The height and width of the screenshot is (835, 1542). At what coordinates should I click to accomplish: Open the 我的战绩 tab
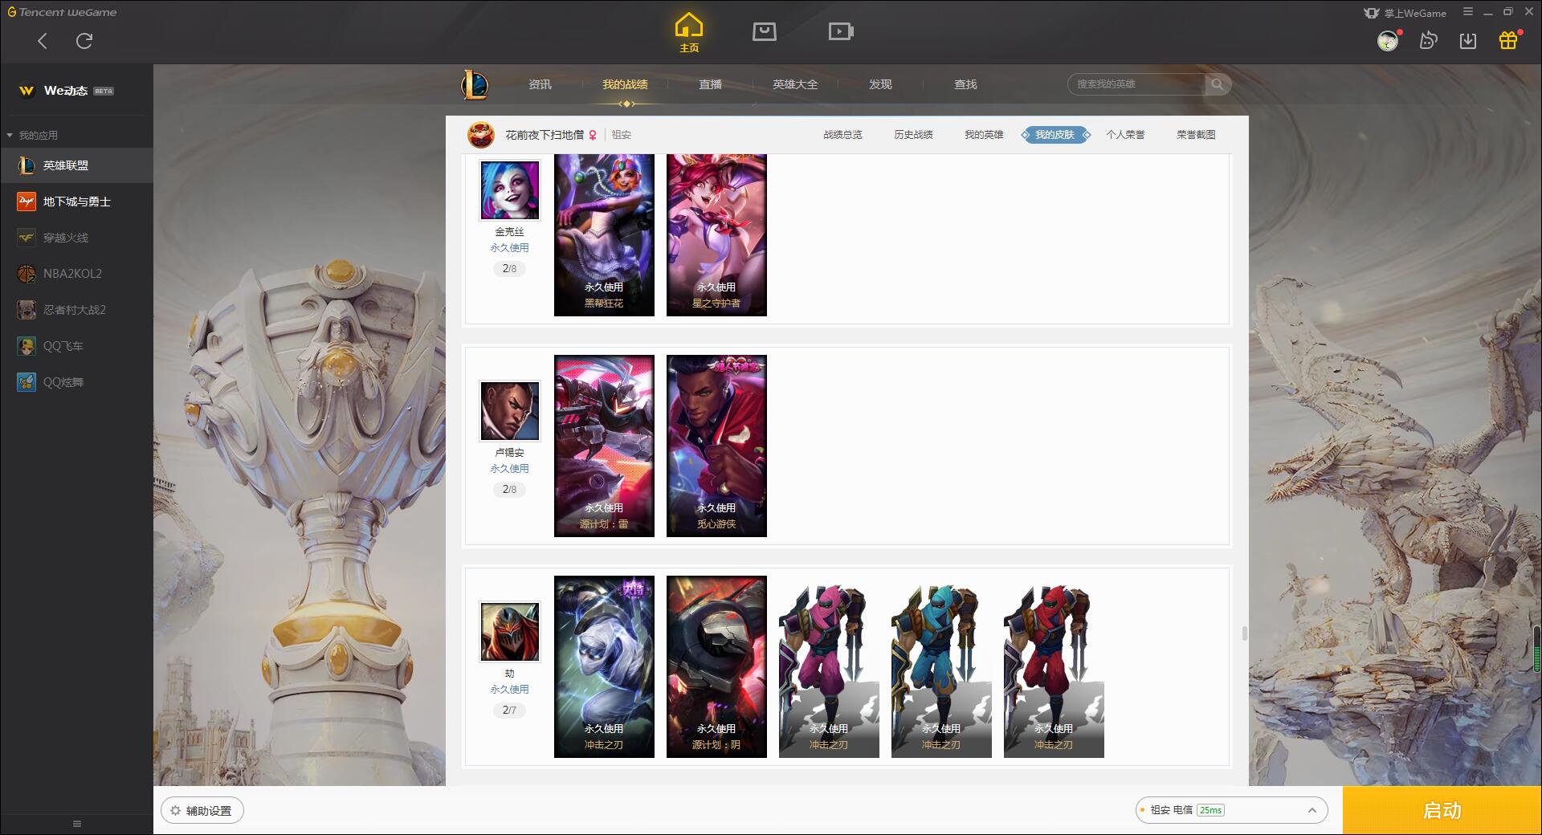pos(625,84)
